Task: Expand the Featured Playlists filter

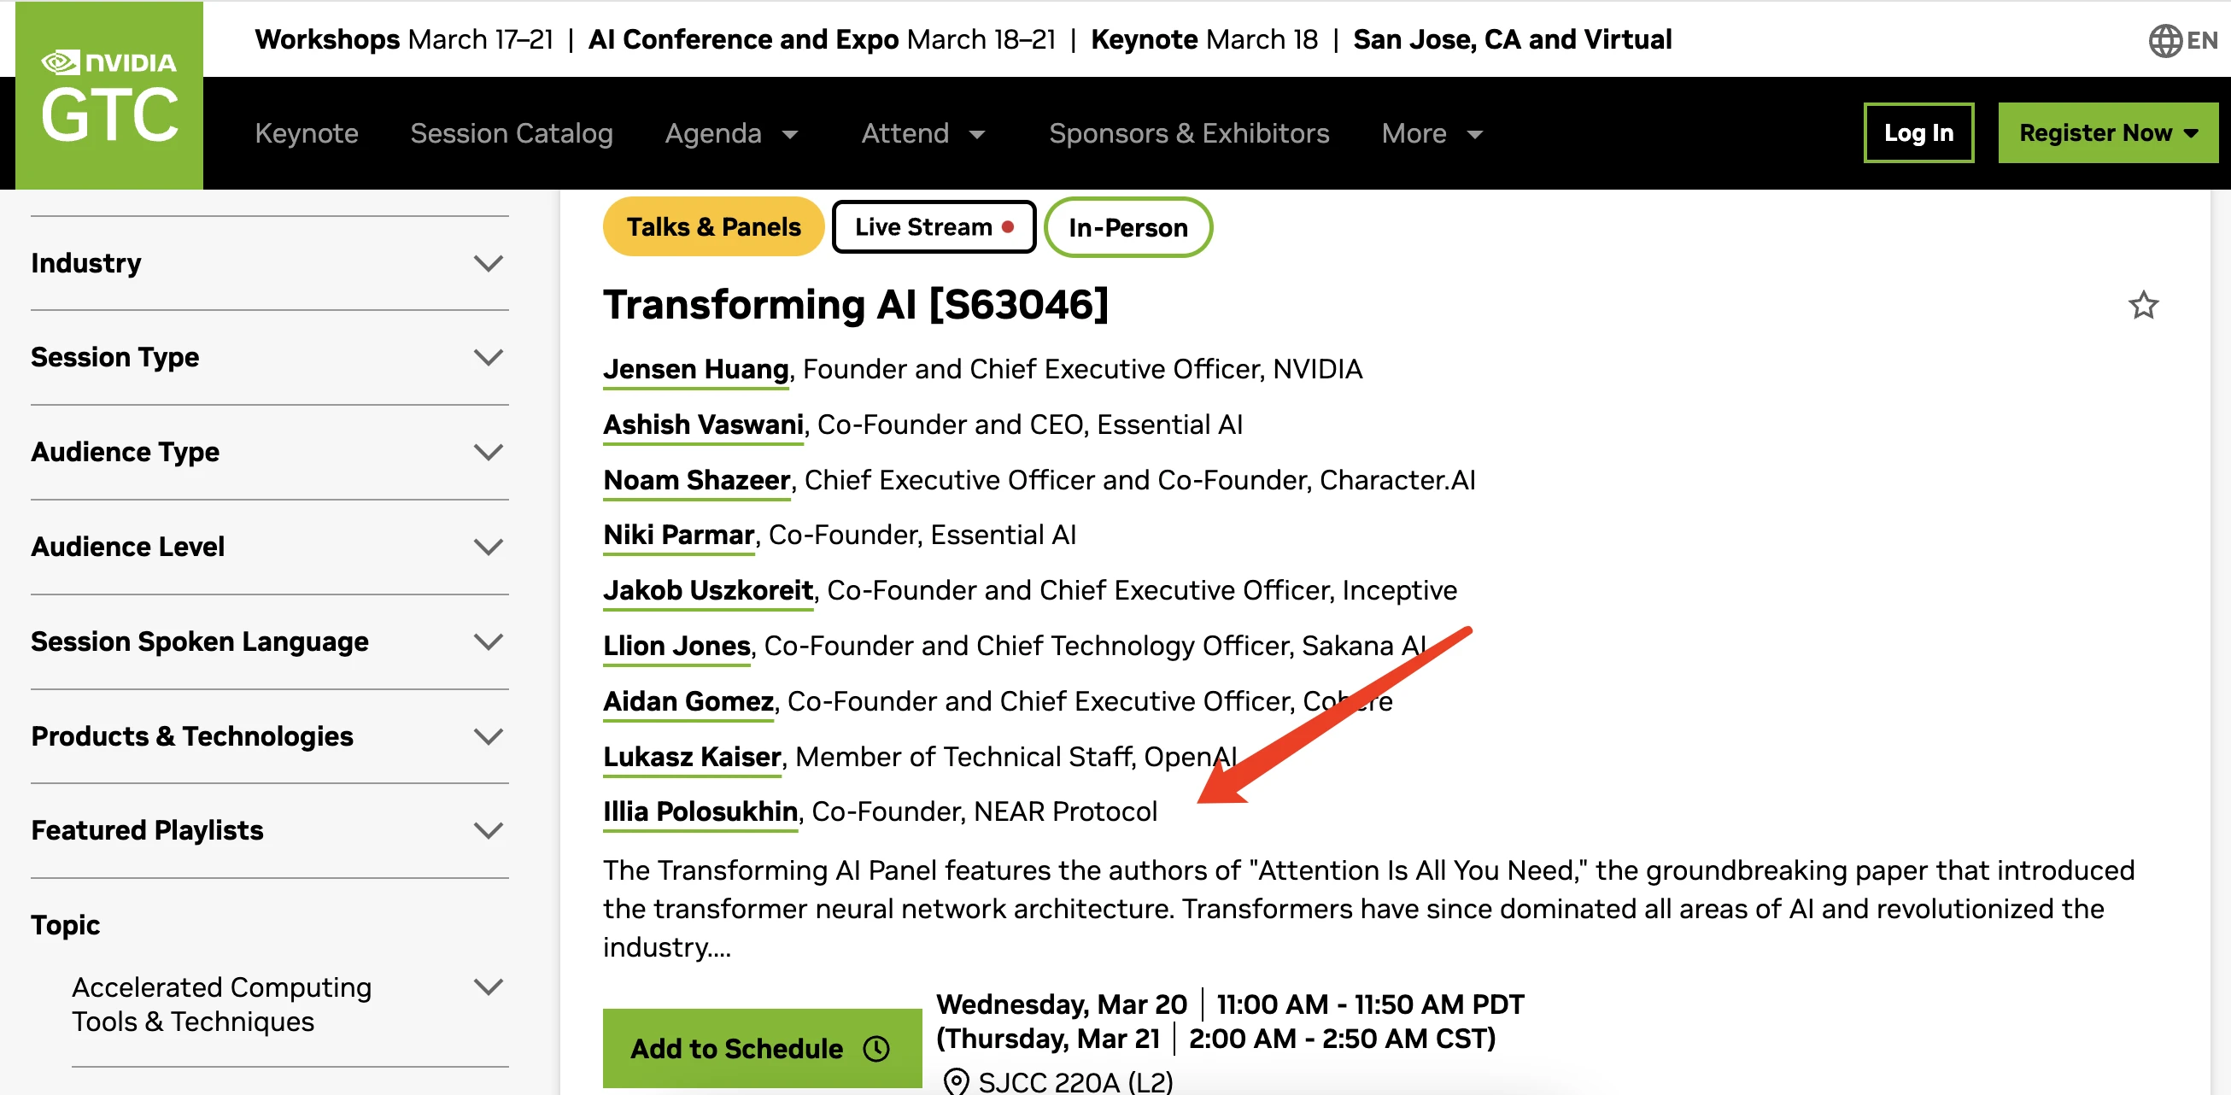Action: click(489, 831)
